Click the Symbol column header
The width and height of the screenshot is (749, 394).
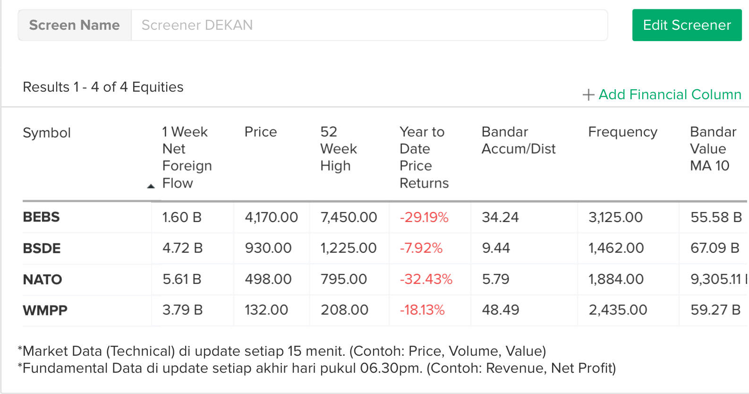(x=46, y=133)
